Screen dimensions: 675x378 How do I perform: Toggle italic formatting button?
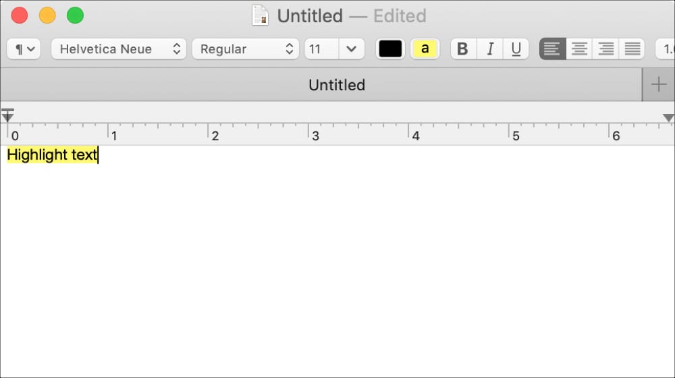(490, 49)
